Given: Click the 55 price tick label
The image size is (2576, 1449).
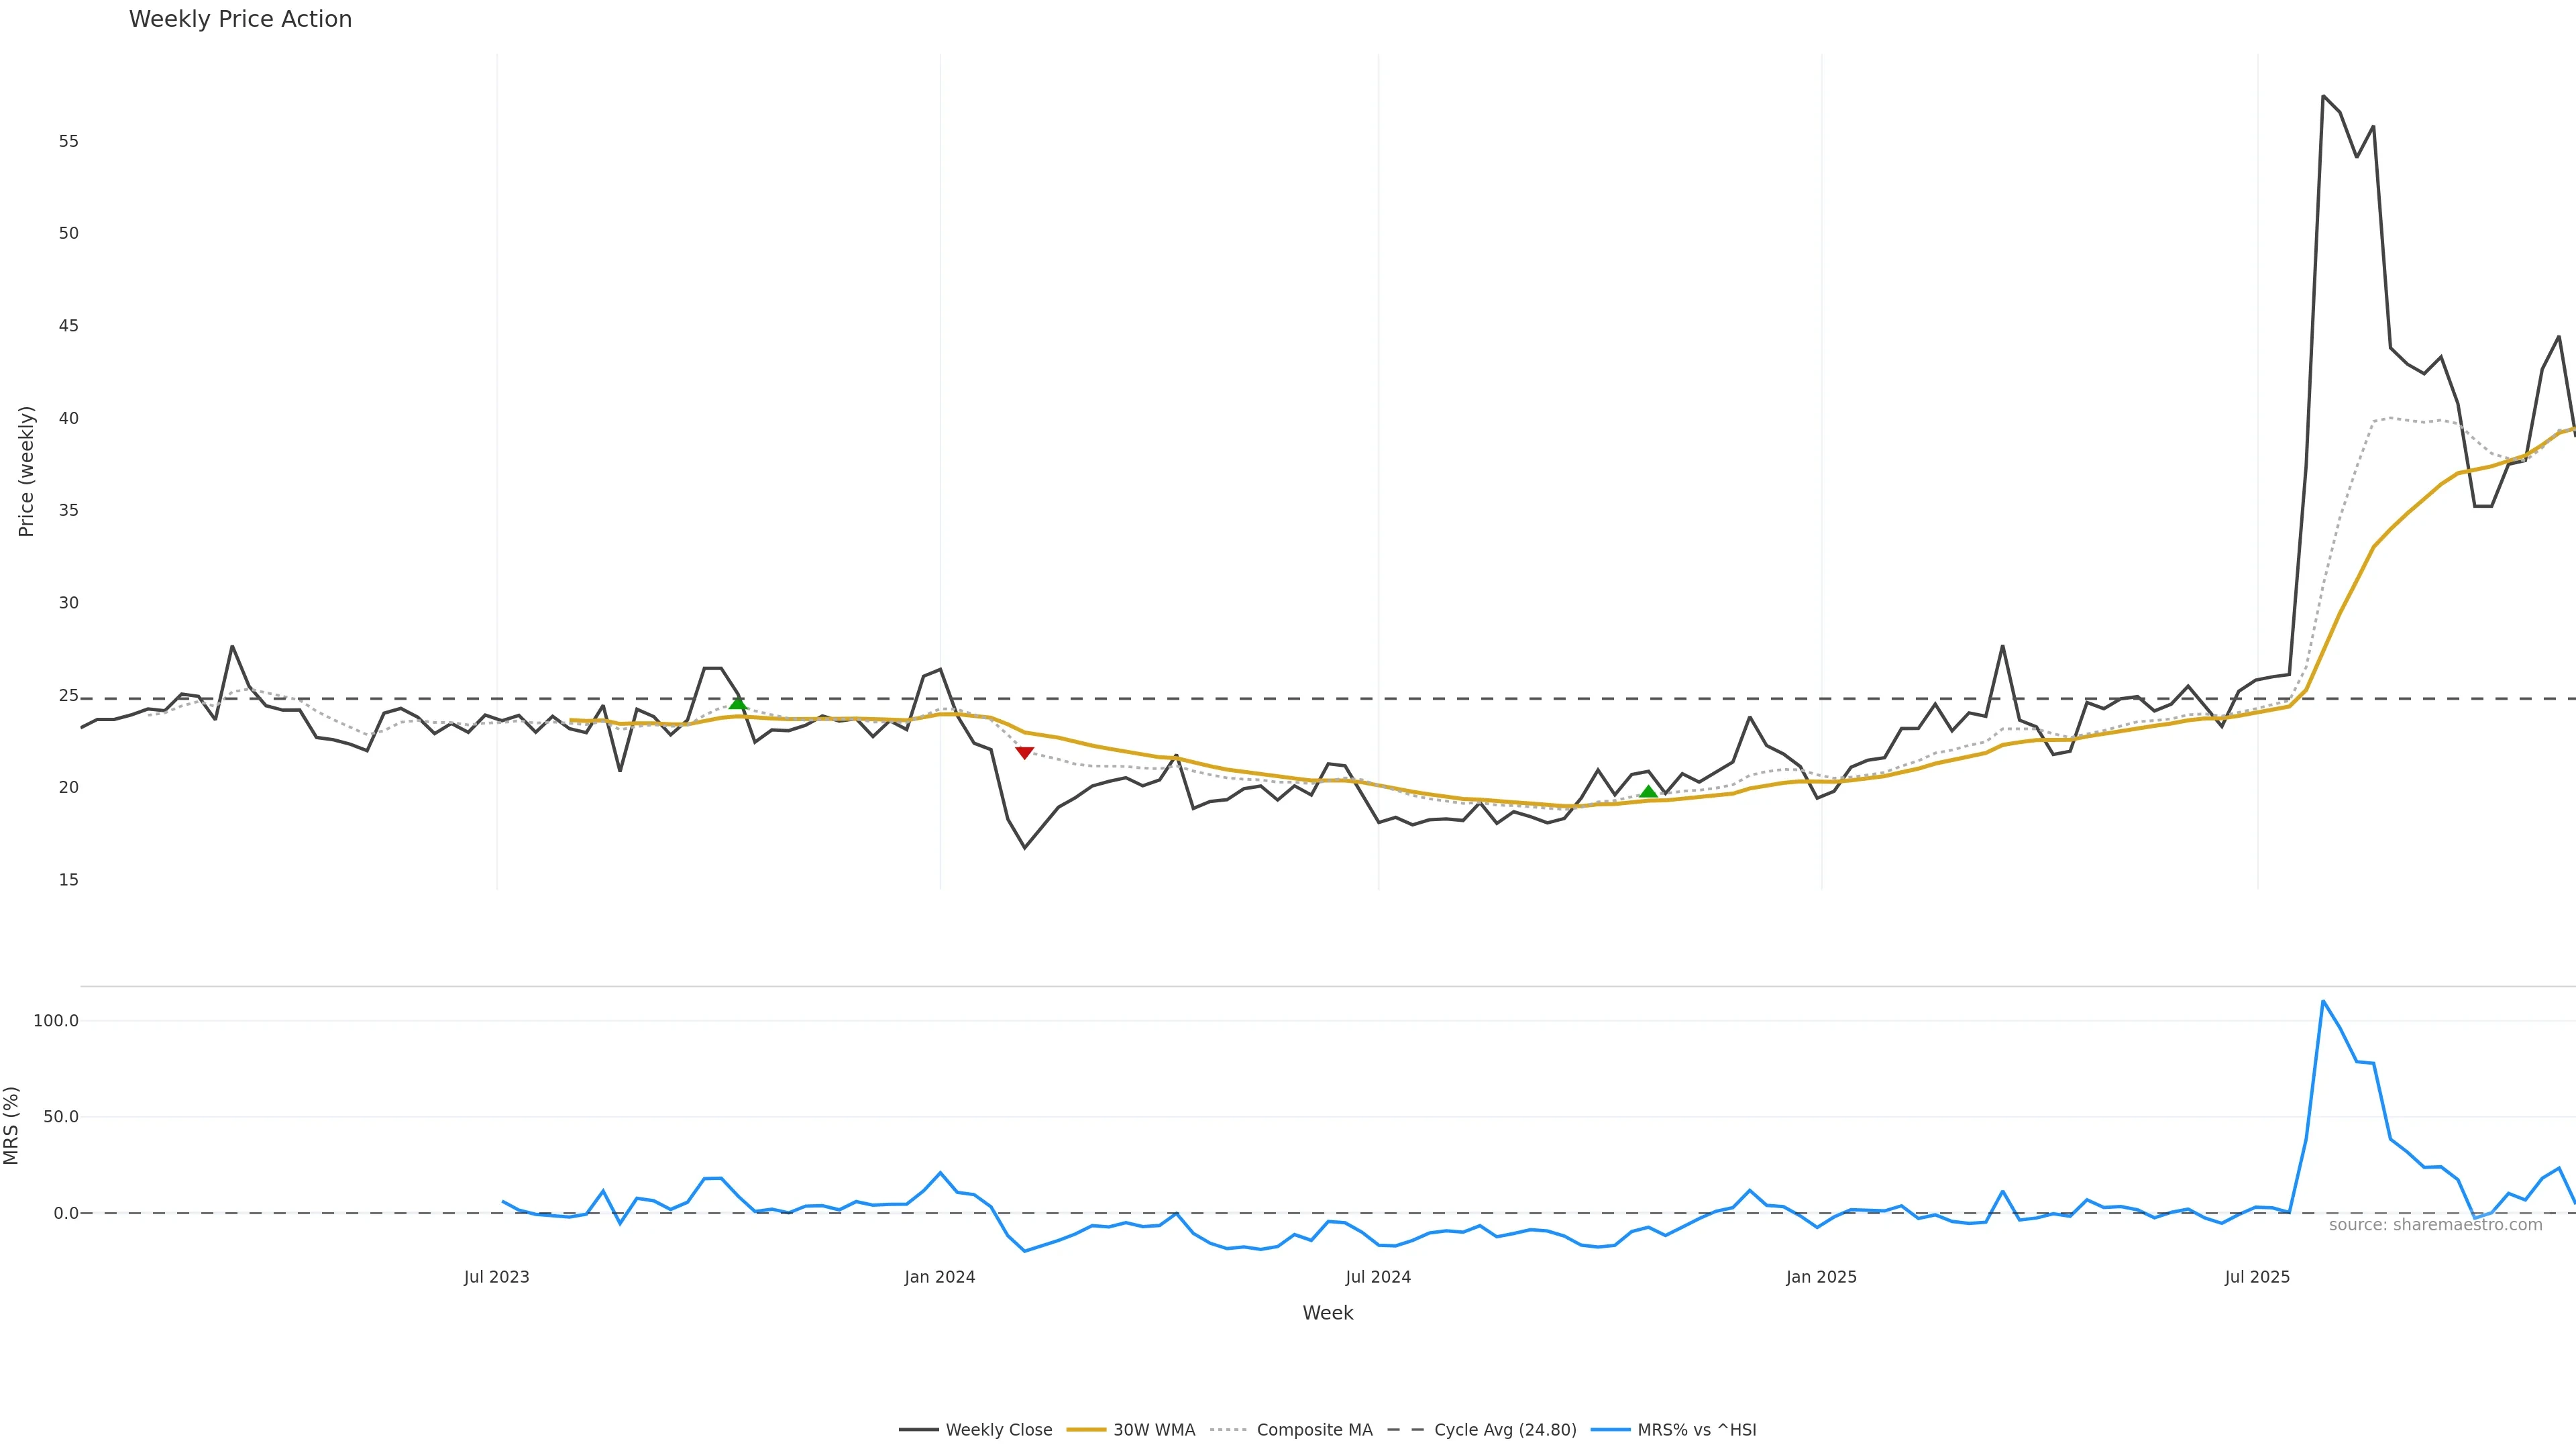Looking at the screenshot, I should click(68, 141).
